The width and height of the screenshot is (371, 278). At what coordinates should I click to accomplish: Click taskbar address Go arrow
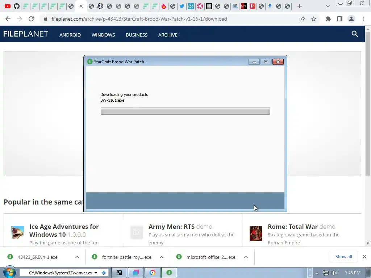click(x=103, y=273)
